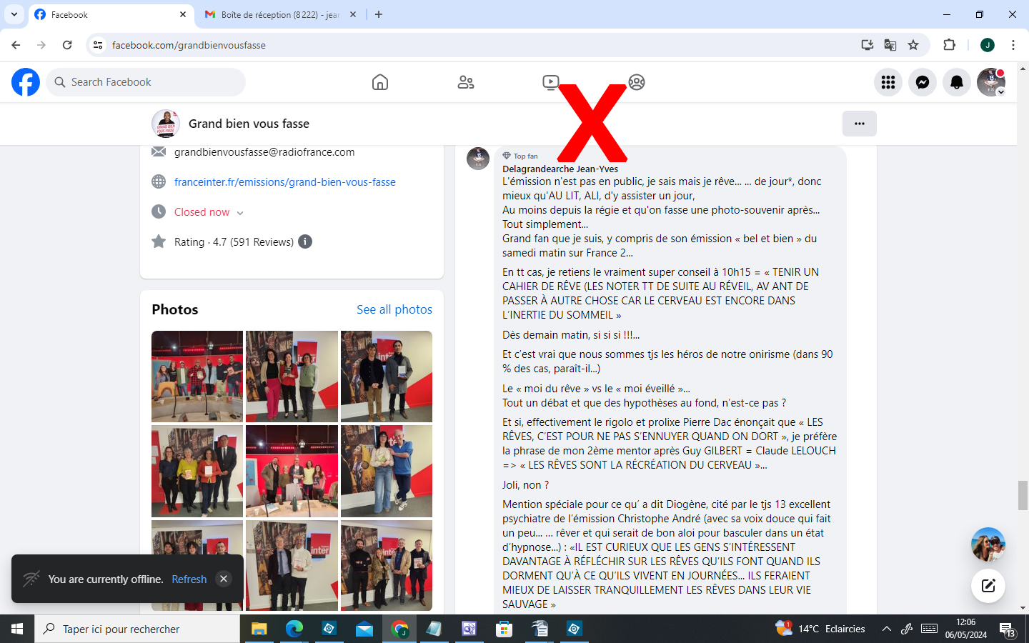Bookmark this page with the star icon
The height and width of the screenshot is (643, 1029).
913,45
